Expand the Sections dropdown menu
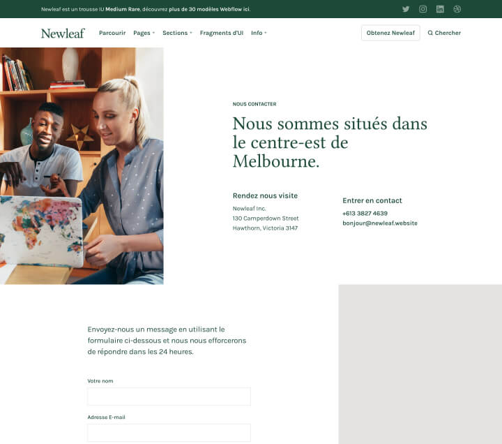This screenshot has height=444, width=502. pos(177,33)
